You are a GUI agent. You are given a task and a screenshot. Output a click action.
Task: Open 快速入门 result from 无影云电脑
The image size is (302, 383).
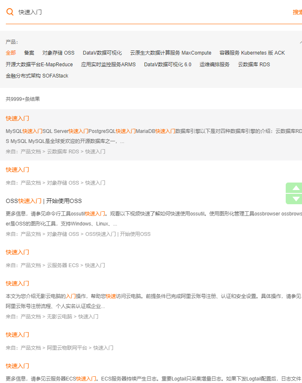tap(18, 283)
